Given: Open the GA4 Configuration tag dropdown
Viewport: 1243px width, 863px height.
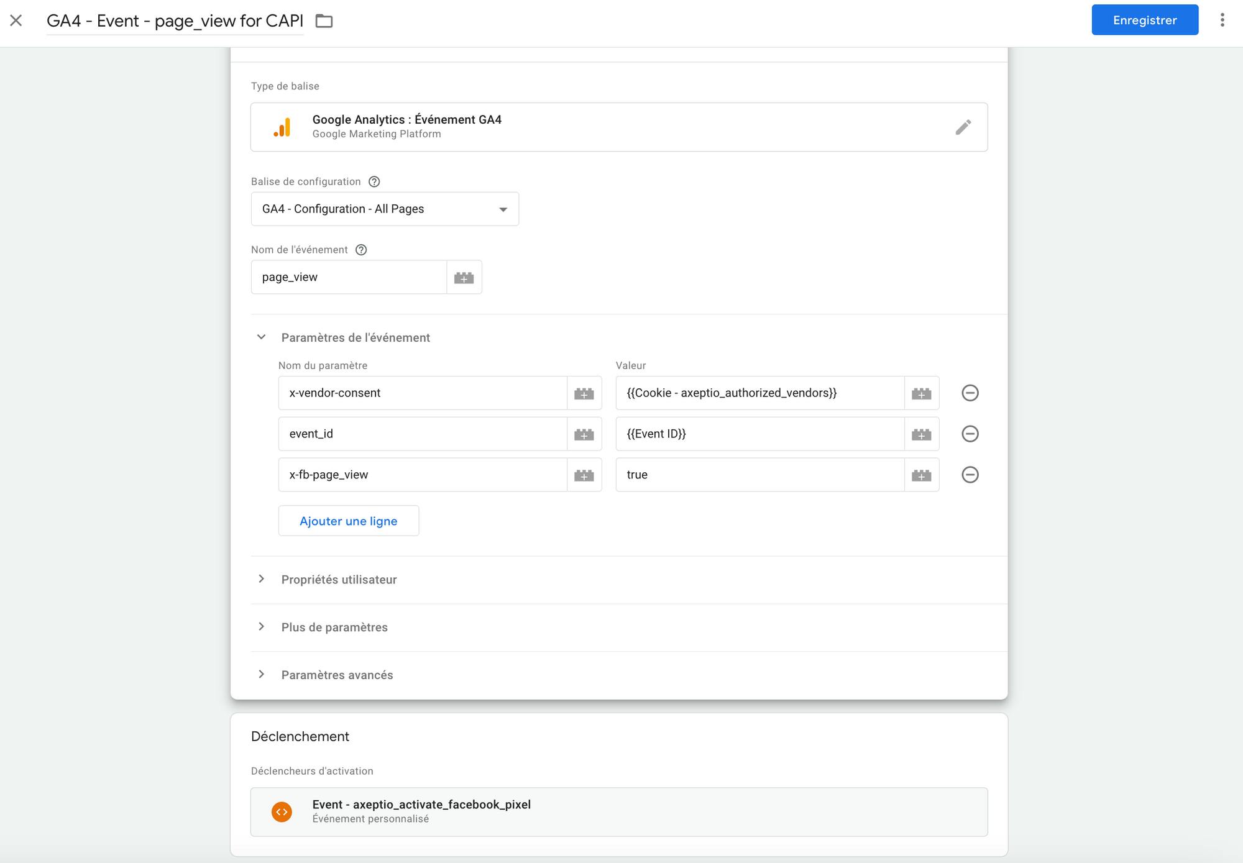Looking at the screenshot, I should click(385, 209).
